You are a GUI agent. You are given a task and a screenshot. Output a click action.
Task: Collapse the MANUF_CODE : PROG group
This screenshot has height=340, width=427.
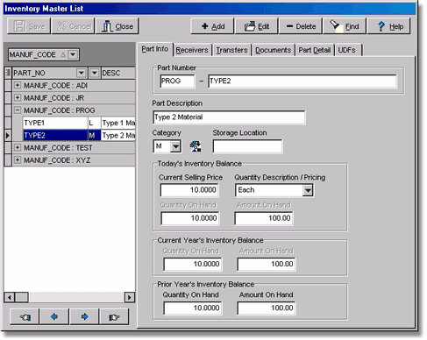[18, 110]
